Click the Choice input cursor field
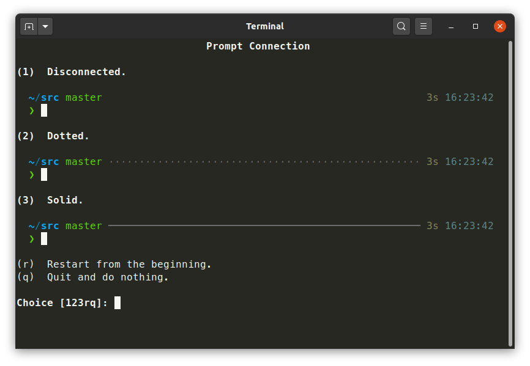The width and height of the screenshot is (530, 366). [x=116, y=302]
